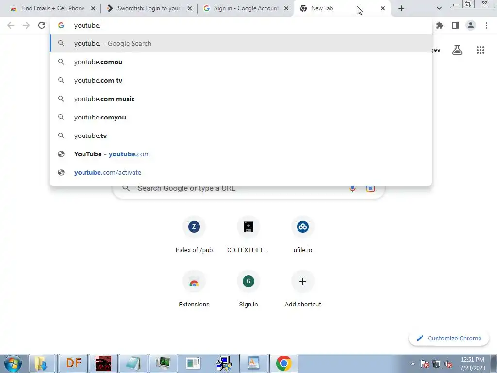The image size is (497, 373).
Task: Open the CD.TEXTFILE... shortcut tile
Action: click(248, 235)
